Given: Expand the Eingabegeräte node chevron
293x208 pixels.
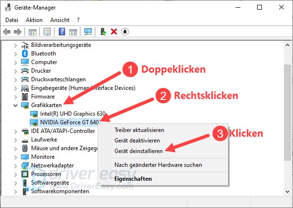Looking at the screenshot, I should point(16,88).
